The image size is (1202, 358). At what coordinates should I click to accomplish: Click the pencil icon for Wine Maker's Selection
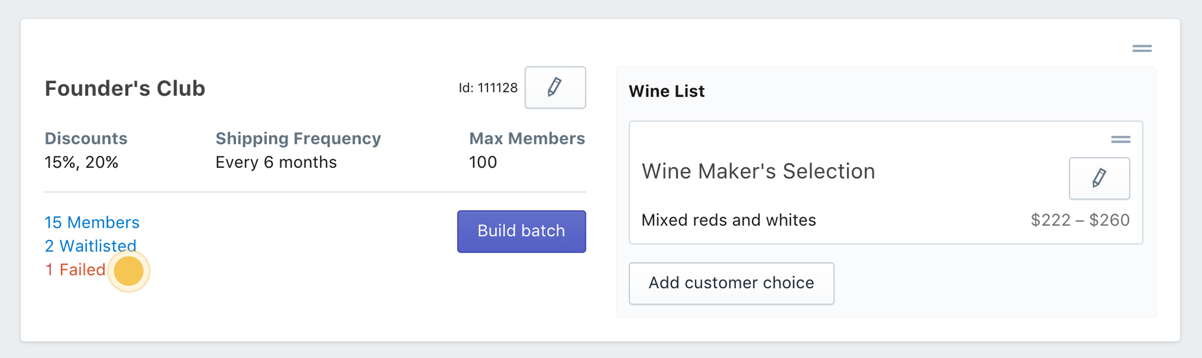point(1099,178)
